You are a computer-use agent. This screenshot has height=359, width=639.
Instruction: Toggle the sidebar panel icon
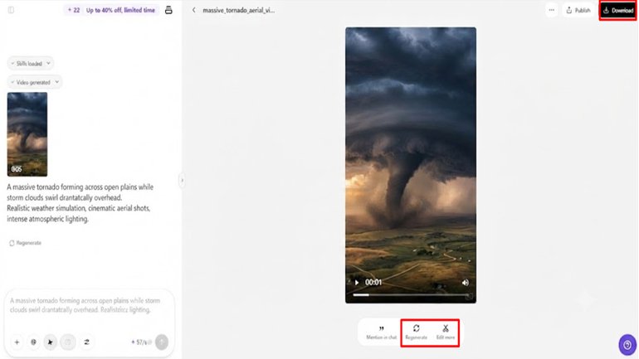click(11, 10)
